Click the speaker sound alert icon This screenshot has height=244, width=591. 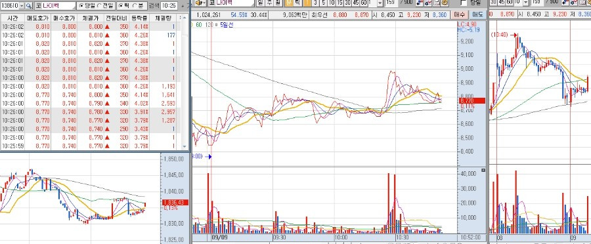coord(200,3)
